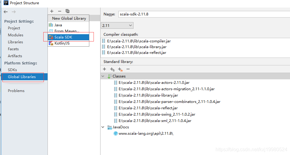The width and height of the screenshot is (290, 155).
Task: Click the IntelliJ IDEA logo in the title bar
Action: point(6,3)
